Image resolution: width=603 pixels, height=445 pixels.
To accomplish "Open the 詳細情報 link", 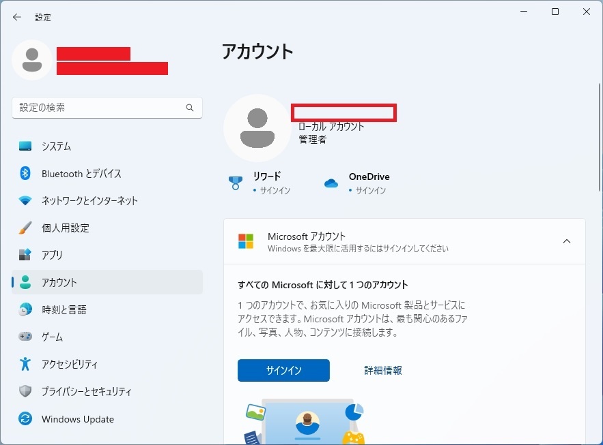I will (x=383, y=370).
